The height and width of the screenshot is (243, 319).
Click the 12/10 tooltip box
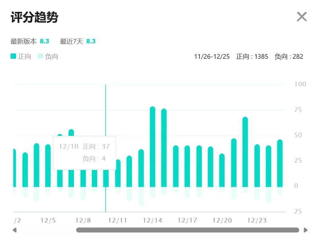point(84,153)
